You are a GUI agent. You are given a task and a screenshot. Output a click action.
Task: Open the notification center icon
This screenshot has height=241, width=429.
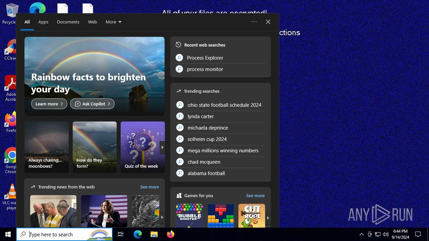coord(418,234)
